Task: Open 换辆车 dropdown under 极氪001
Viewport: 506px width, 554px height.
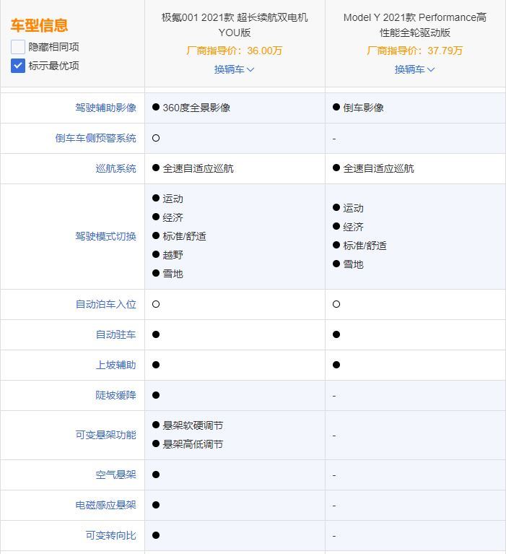Action: (235, 69)
